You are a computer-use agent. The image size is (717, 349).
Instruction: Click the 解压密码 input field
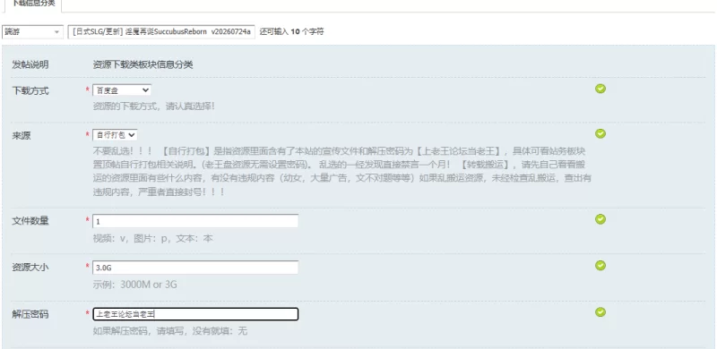point(195,314)
